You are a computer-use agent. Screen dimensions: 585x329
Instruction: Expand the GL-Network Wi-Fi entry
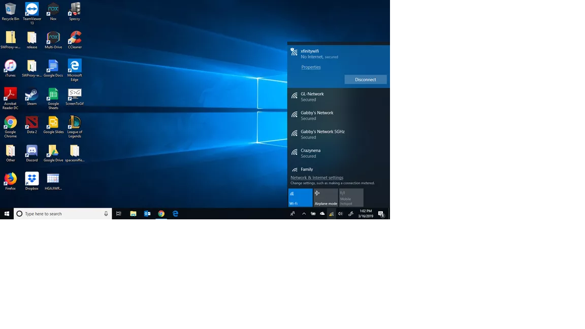click(338, 96)
